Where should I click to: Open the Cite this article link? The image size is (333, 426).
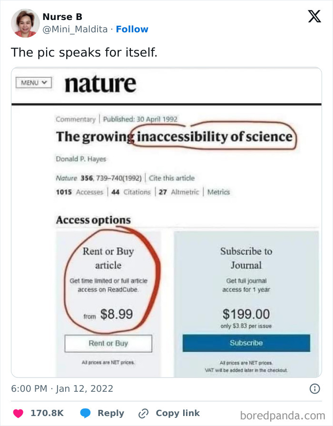pos(172,178)
